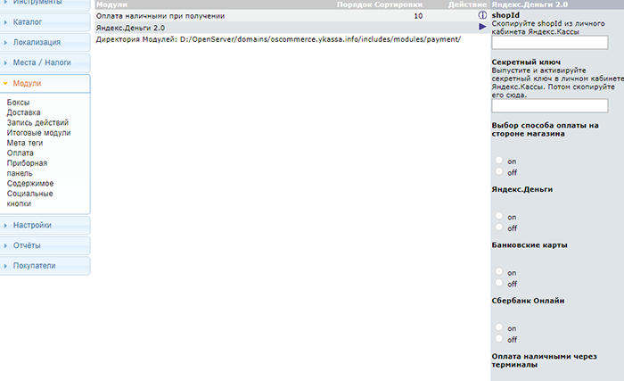Disable Сбербанк Онлайн with 'off' radio

pos(499,339)
